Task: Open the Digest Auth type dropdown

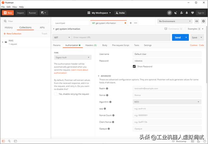Action: (x=73, y=57)
